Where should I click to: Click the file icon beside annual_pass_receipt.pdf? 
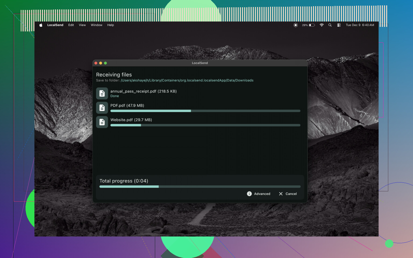pyautogui.click(x=102, y=94)
